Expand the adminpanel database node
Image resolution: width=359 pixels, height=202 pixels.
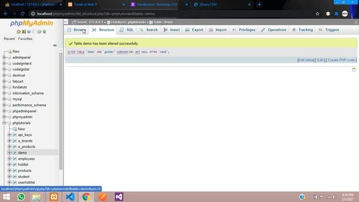point(4,57)
